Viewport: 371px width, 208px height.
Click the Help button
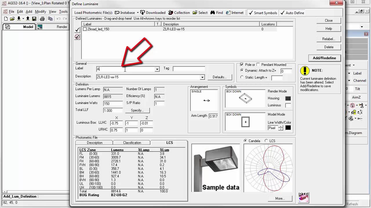(x=329, y=29)
